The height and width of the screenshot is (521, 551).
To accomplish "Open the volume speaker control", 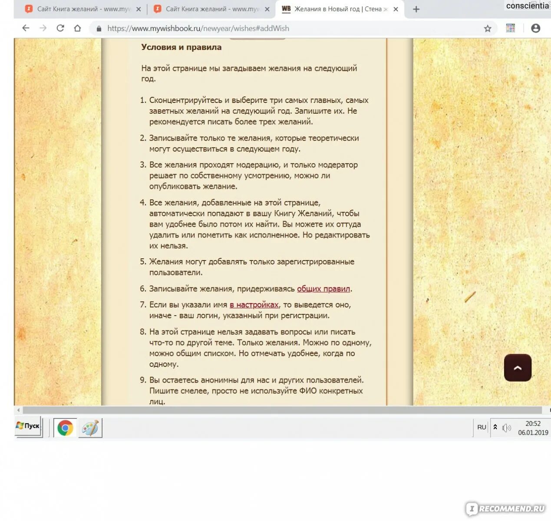I will [x=506, y=428].
